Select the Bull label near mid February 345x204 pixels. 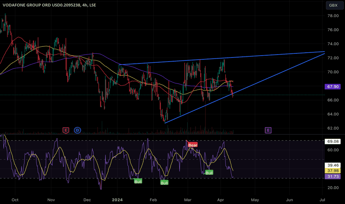[x=164, y=183]
